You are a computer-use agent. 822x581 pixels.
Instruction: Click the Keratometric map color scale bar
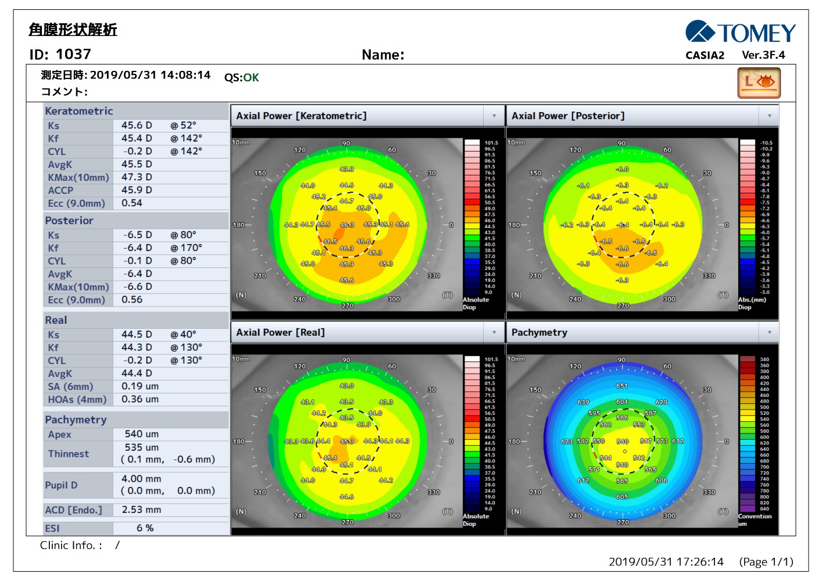[472, 217]
